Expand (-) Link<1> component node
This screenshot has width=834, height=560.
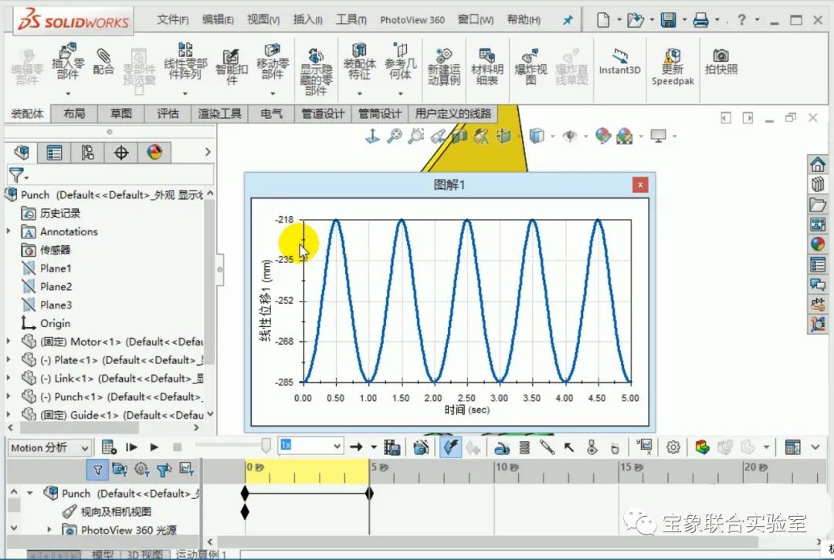click(x=8, y=378)
